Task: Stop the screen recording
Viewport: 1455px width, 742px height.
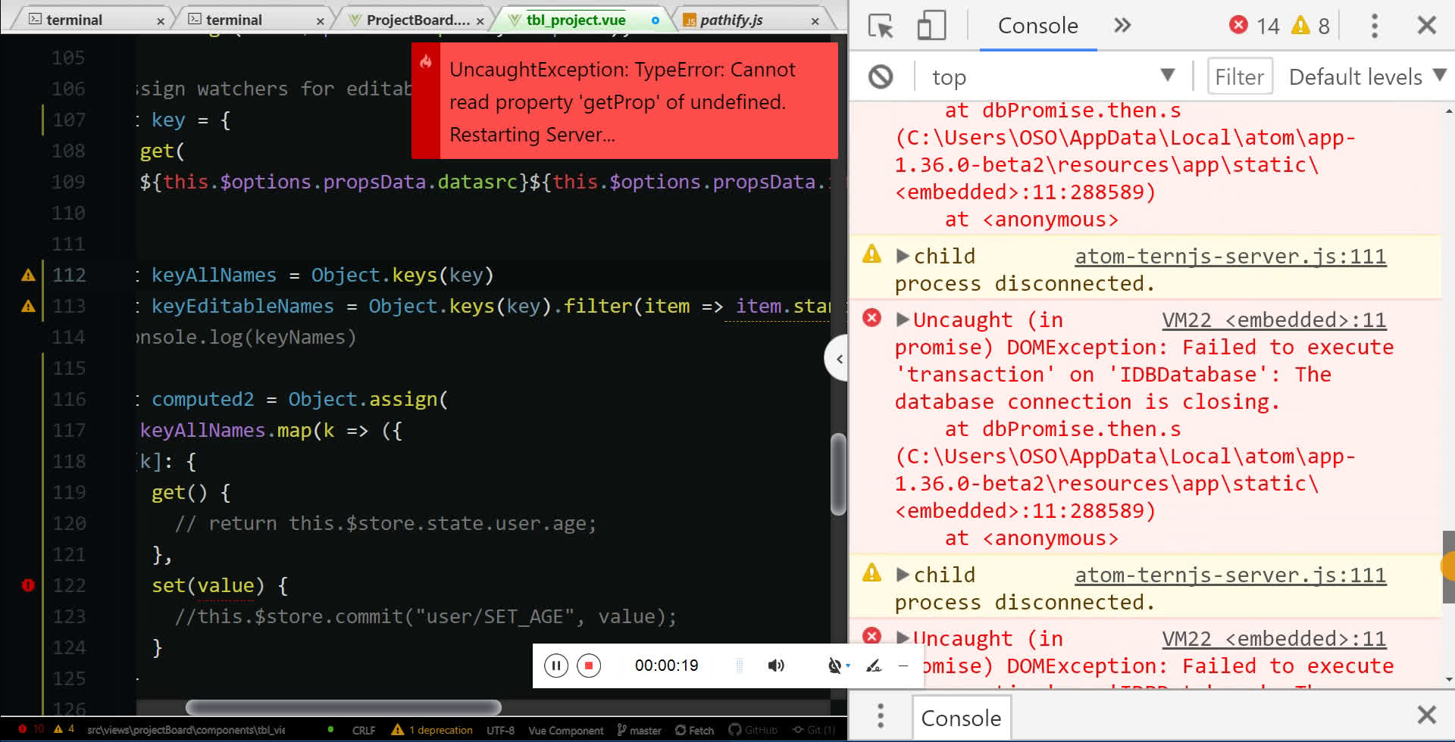Action: (x=589, y=666)
